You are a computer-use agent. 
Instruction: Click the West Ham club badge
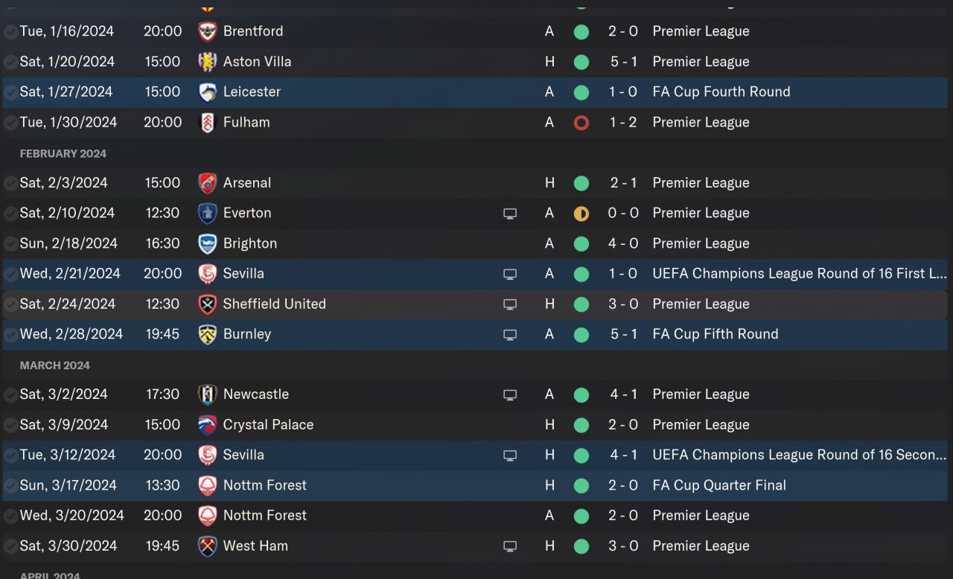pos(207,546)
